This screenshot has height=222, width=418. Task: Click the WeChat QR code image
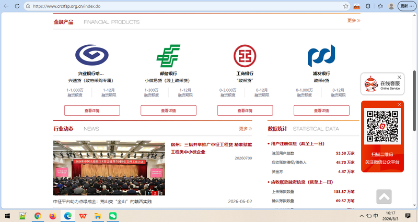[382, 126]
